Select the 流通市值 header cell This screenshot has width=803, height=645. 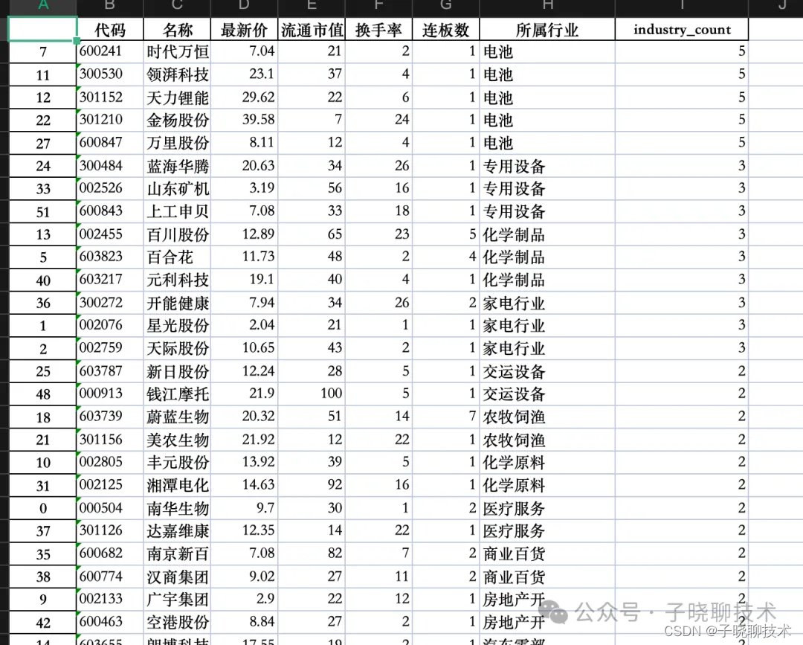coord(312,30)
